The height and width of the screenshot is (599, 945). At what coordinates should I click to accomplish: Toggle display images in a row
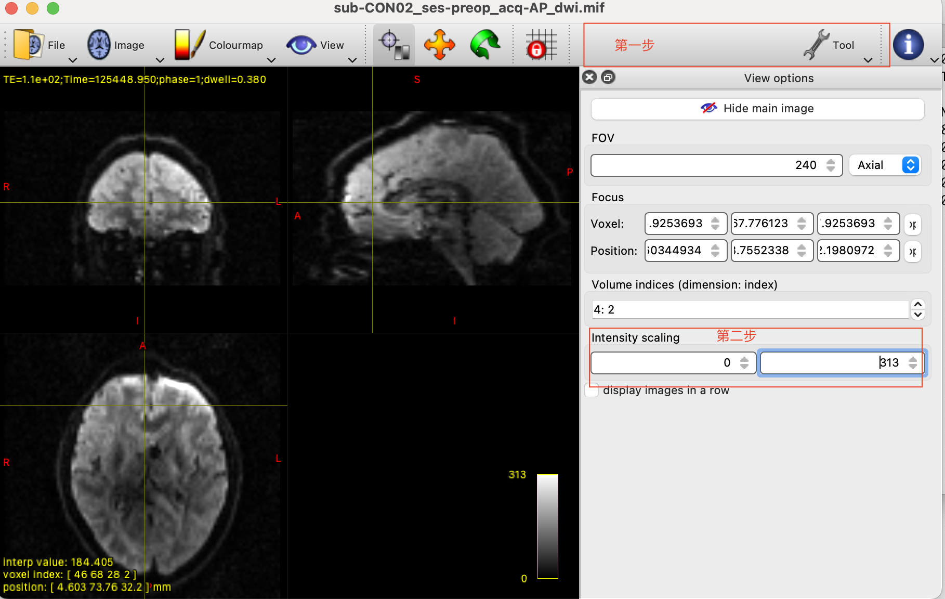click(592, 390)
